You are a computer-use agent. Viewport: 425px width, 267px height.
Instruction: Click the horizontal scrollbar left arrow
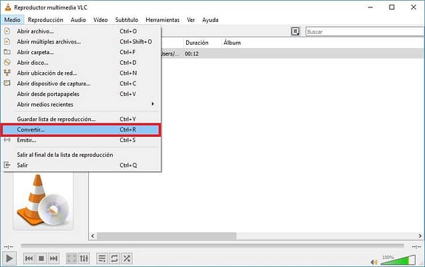(x=93, y=236)
